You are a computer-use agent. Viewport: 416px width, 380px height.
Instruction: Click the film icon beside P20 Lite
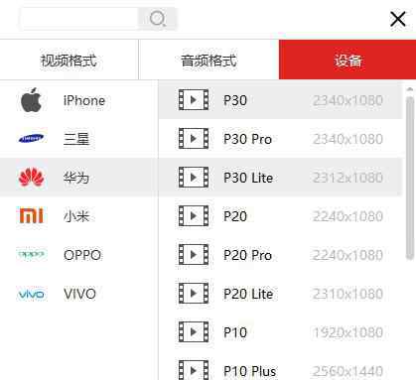click(194, 293)
